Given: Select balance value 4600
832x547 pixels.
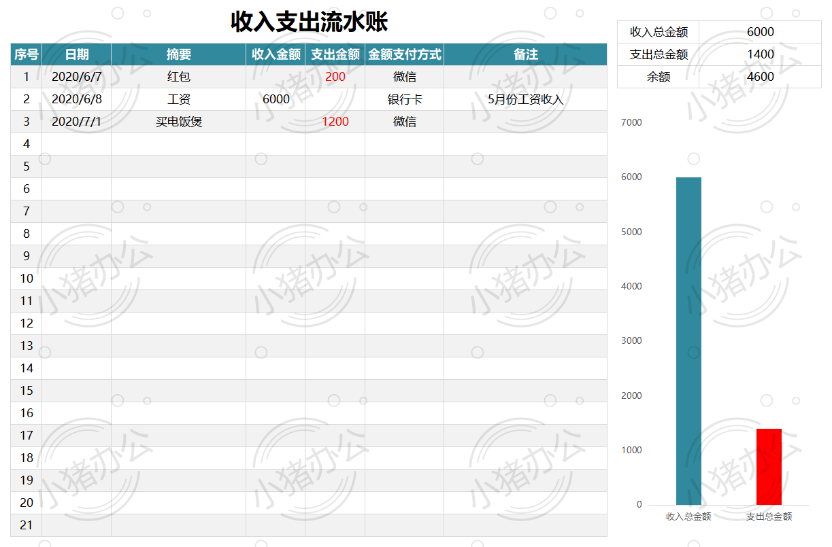Looking at the screenshot, I should (x=760, y=77).
